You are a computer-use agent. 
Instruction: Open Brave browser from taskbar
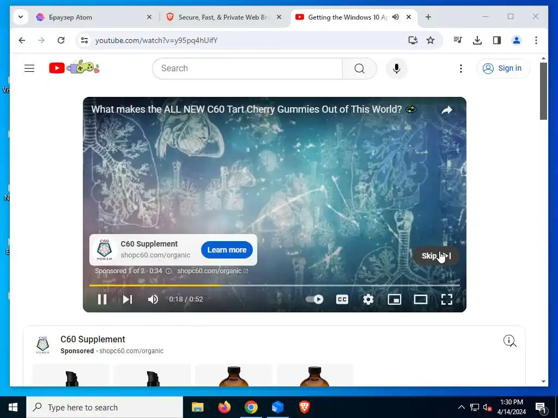click(x=304, y=407)
